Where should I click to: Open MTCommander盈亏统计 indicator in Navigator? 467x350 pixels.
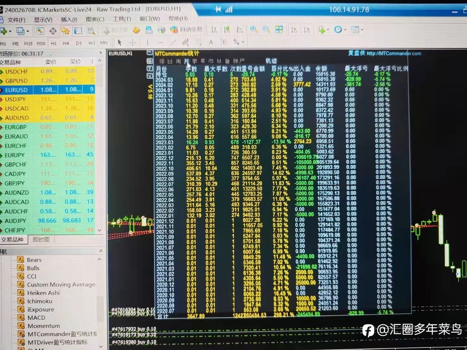[x=62, y=334]
